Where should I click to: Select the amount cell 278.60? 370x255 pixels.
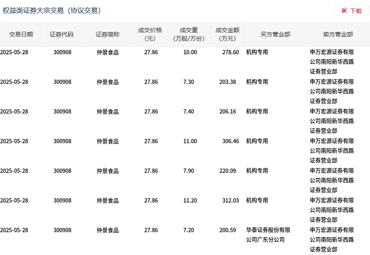tap(230, 52)
